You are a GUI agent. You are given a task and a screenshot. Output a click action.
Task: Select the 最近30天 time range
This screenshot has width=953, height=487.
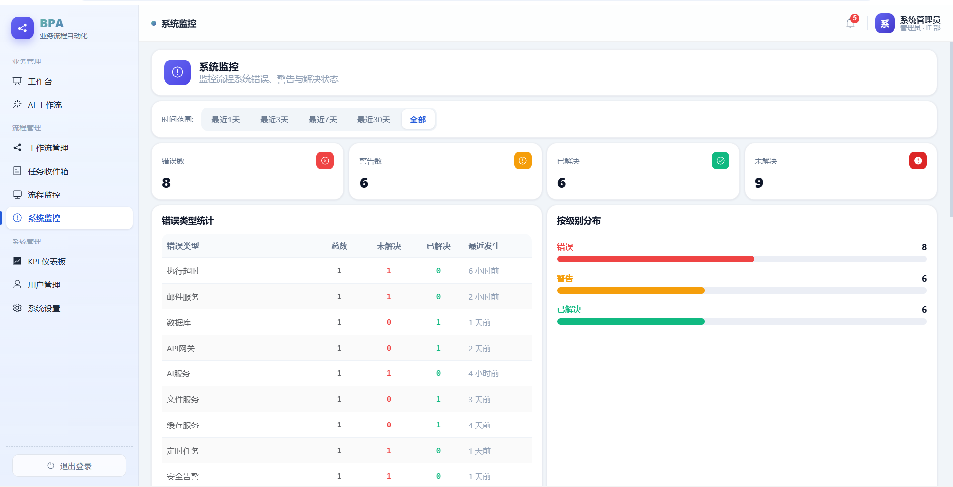(374, 120)
